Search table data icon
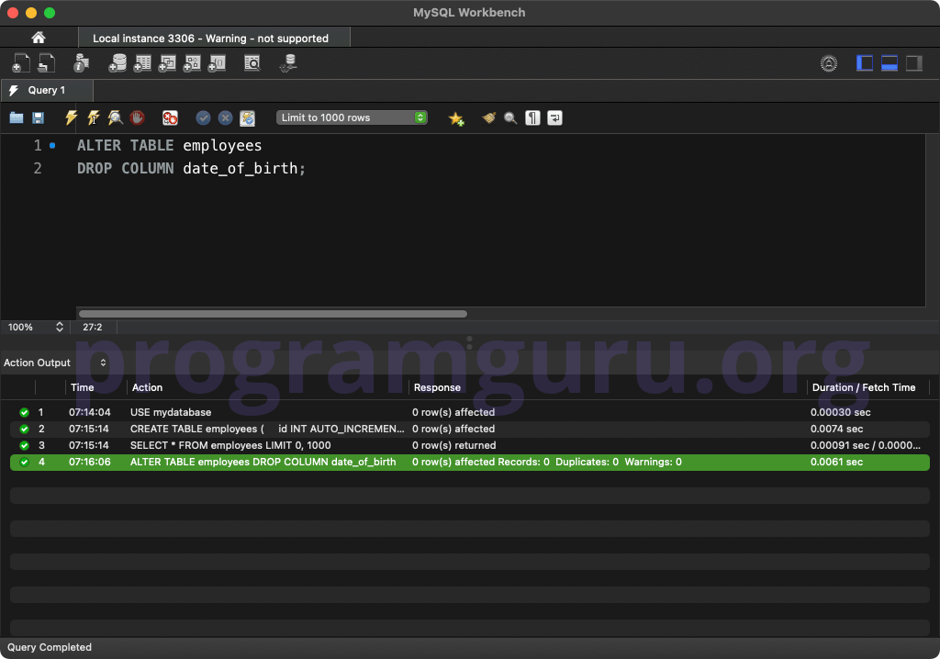This screenshot has height=659, width=940. [252, 63]
